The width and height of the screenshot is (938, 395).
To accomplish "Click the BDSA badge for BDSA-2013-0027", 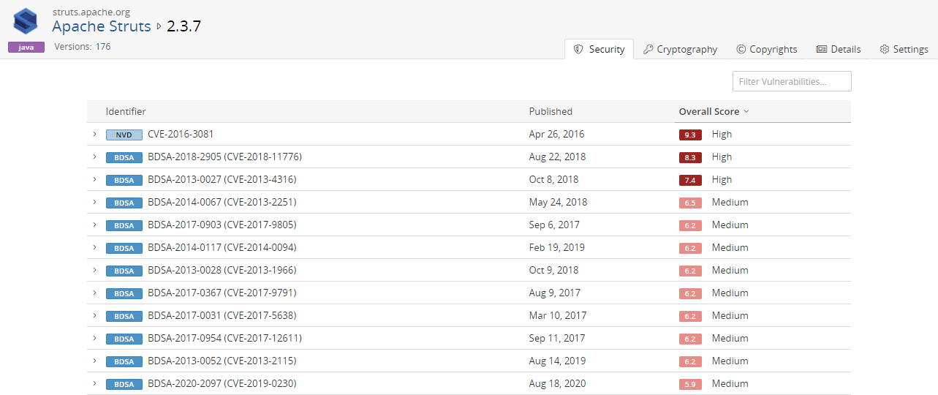I will (124, 180).
